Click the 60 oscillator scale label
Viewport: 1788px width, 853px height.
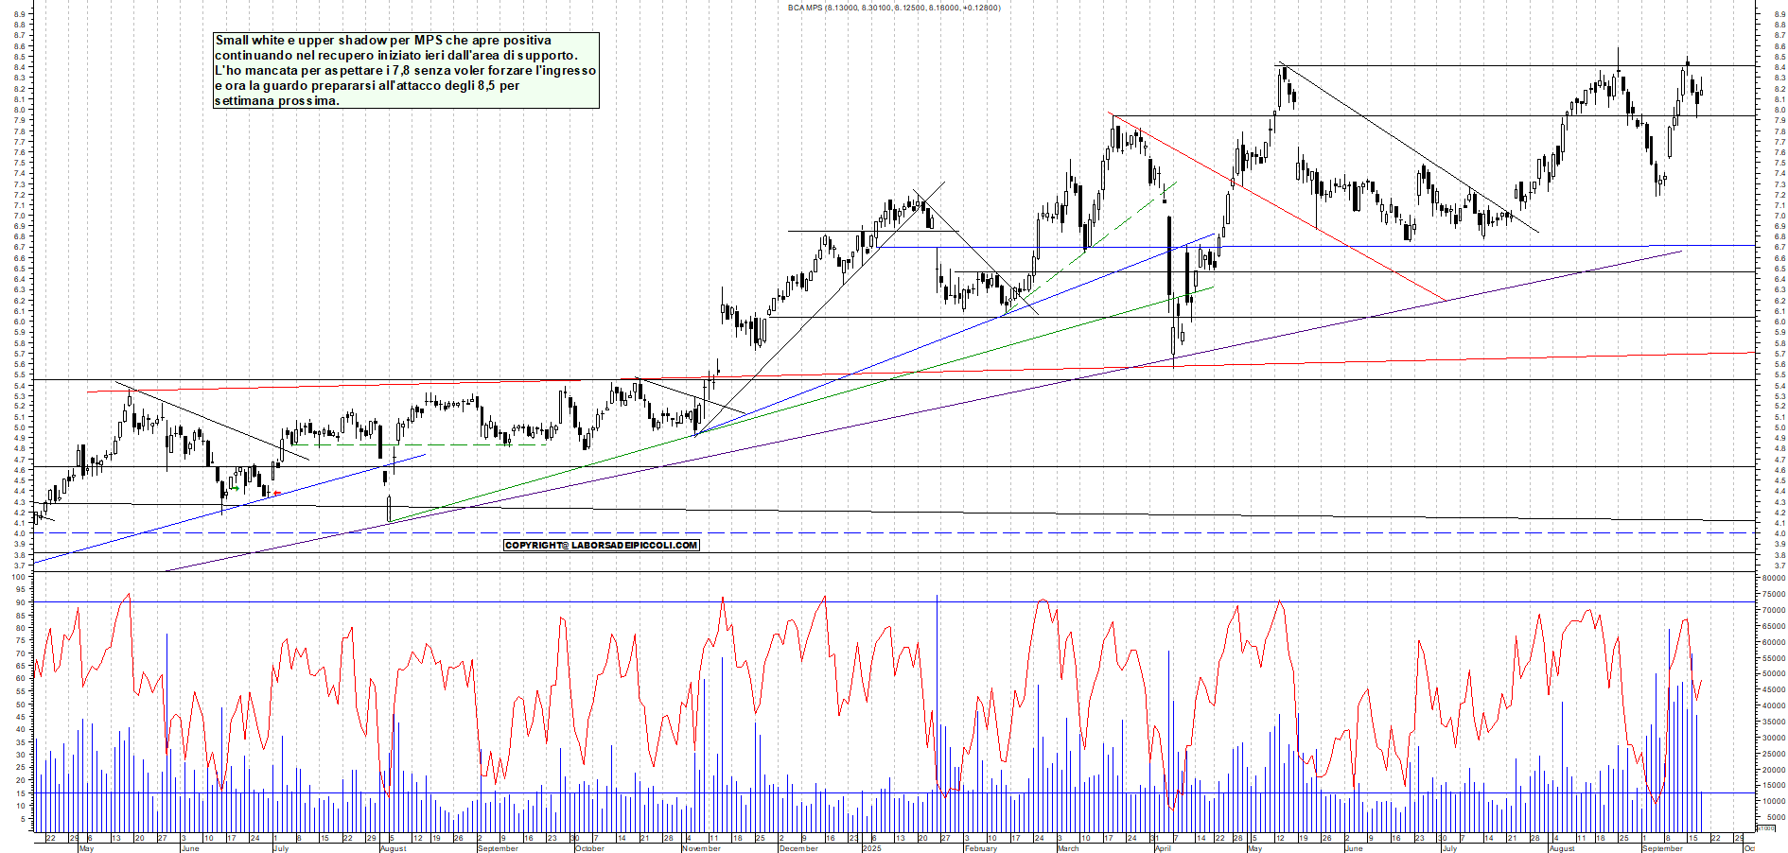coord(20,678)
